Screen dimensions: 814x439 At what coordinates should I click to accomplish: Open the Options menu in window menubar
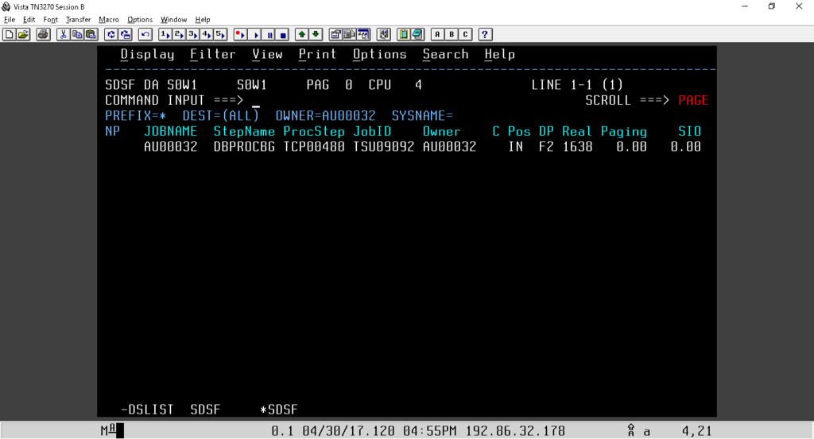(140, 20)
